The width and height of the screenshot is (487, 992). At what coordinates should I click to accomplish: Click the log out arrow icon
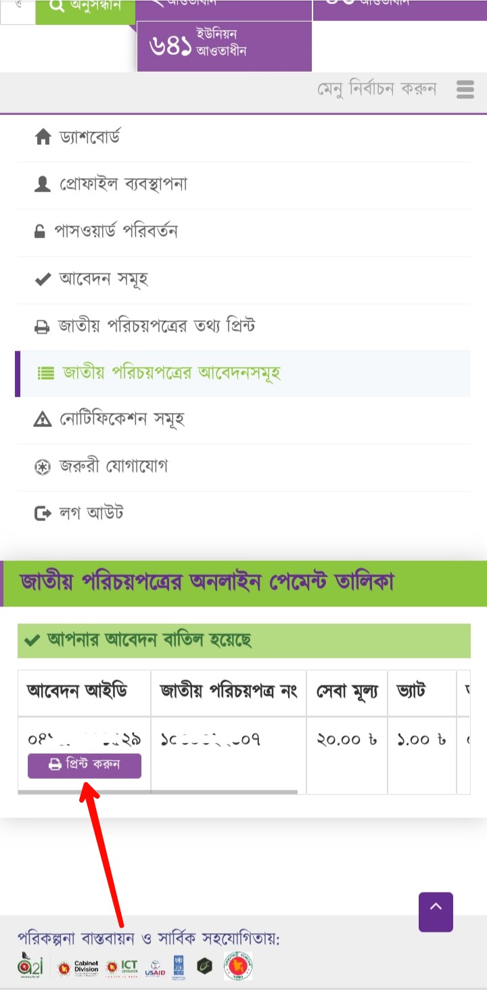click(x=43, y=514)
